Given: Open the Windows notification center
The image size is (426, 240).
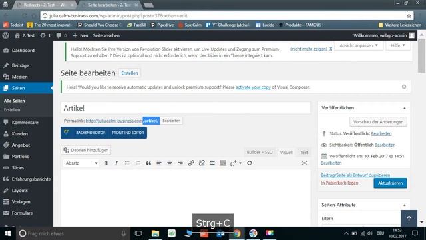Looking at the screenshot, I should (415, 233).
